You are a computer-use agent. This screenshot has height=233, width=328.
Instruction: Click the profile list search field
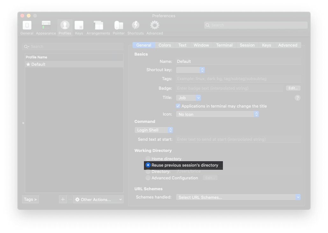tap(73, 47)
